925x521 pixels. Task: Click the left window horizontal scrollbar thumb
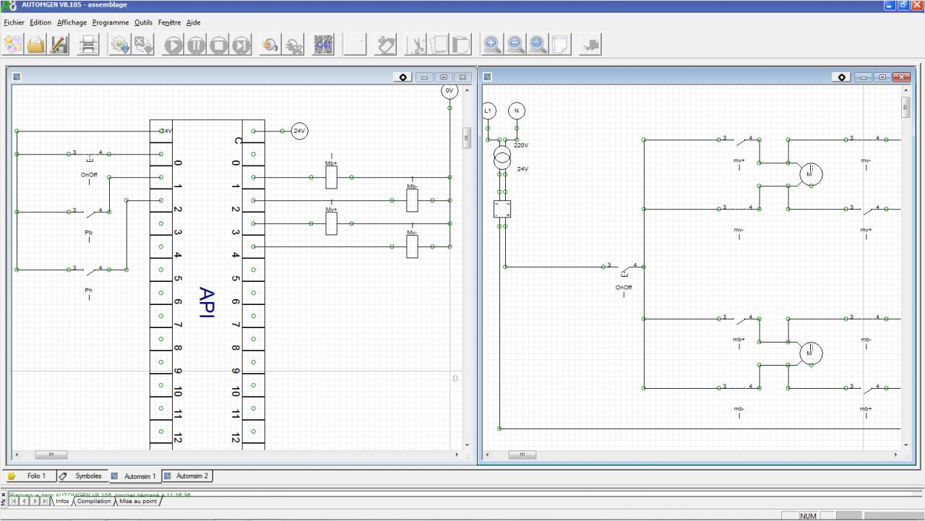click(x=51, y=455)
